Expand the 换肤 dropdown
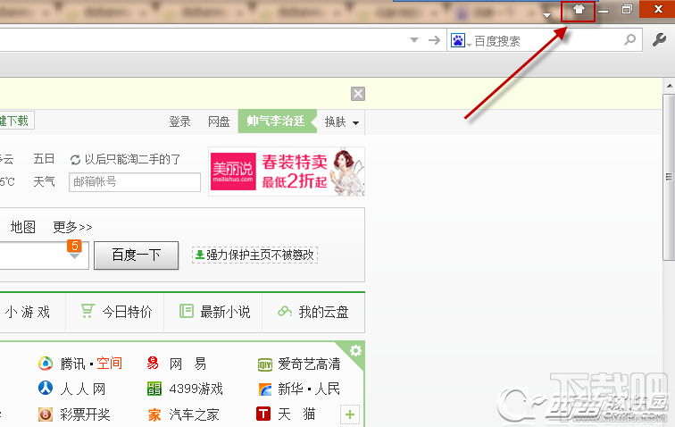 (342, 122)
